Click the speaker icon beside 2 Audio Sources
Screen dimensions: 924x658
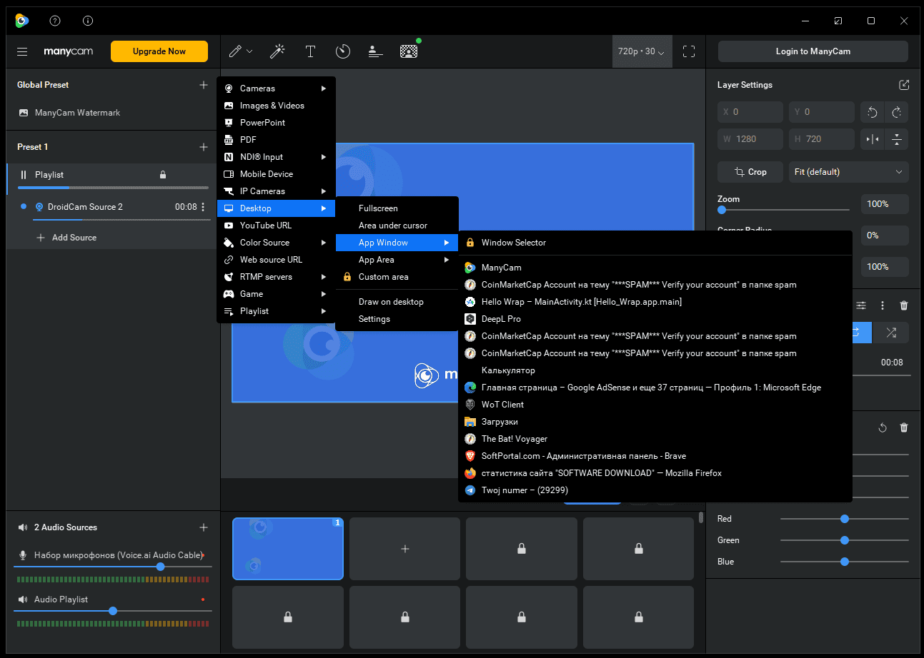pyautogui.click(x=22, y=527)
